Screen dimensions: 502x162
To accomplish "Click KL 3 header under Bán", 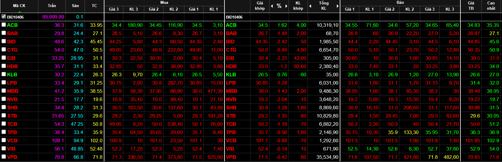I will 450,9.
